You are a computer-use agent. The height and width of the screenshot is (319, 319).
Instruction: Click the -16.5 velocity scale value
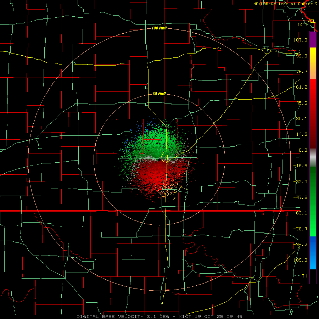point(300,166)
